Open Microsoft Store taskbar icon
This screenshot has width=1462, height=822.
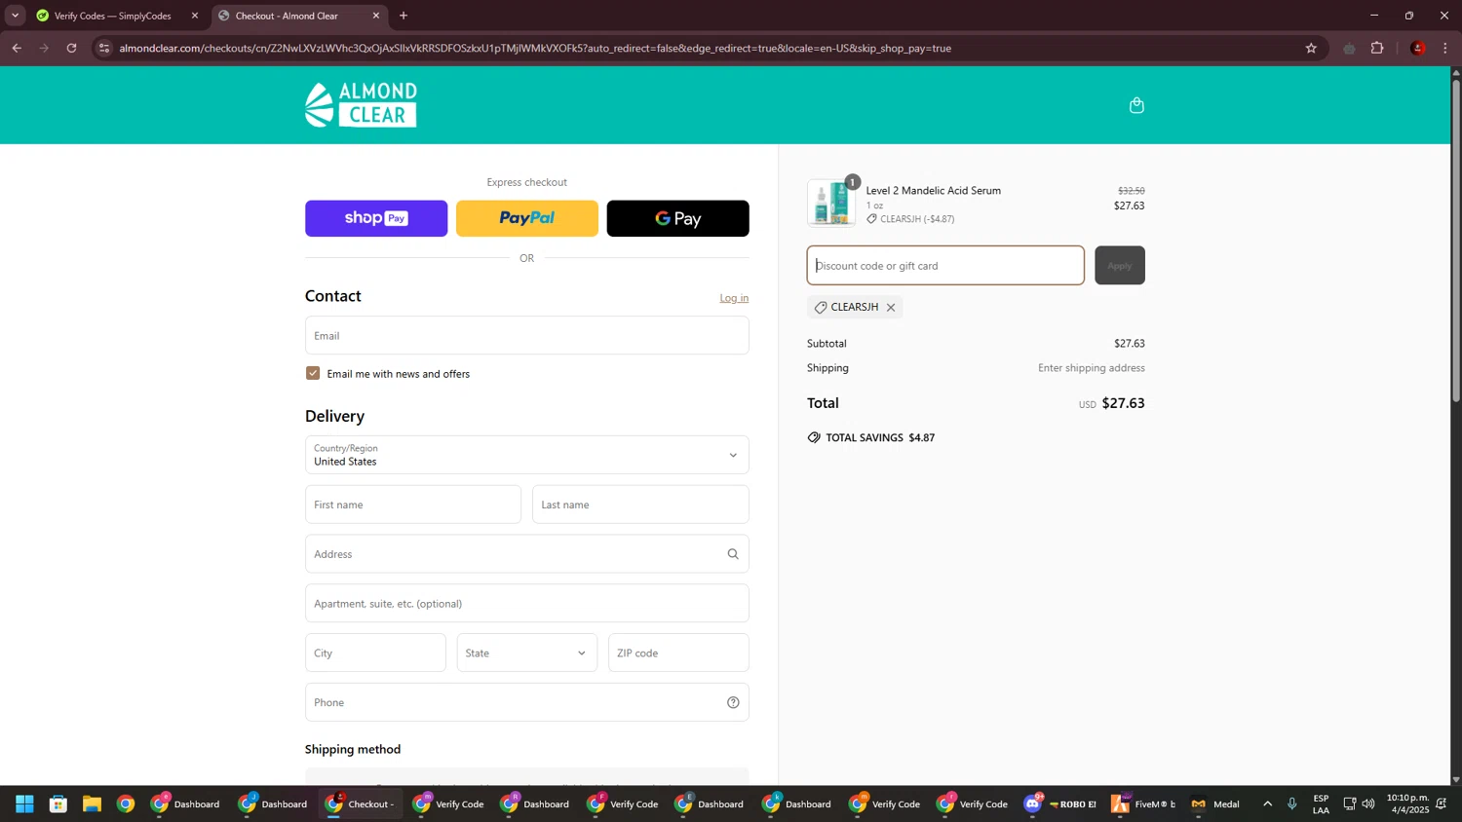pyautogui.click(x=58, y=803)
